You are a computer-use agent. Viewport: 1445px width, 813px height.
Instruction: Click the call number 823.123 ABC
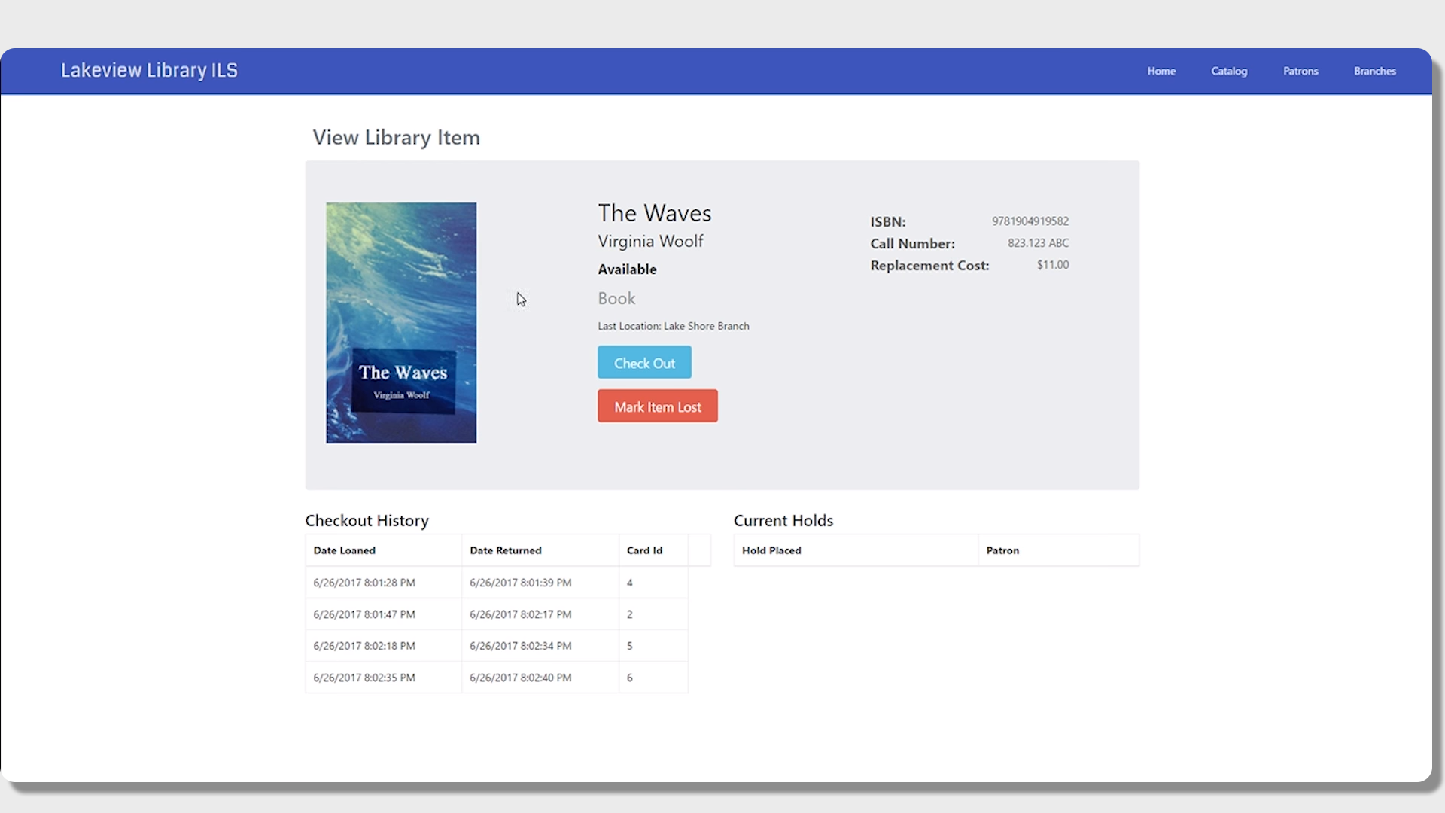pos(1039,243)
